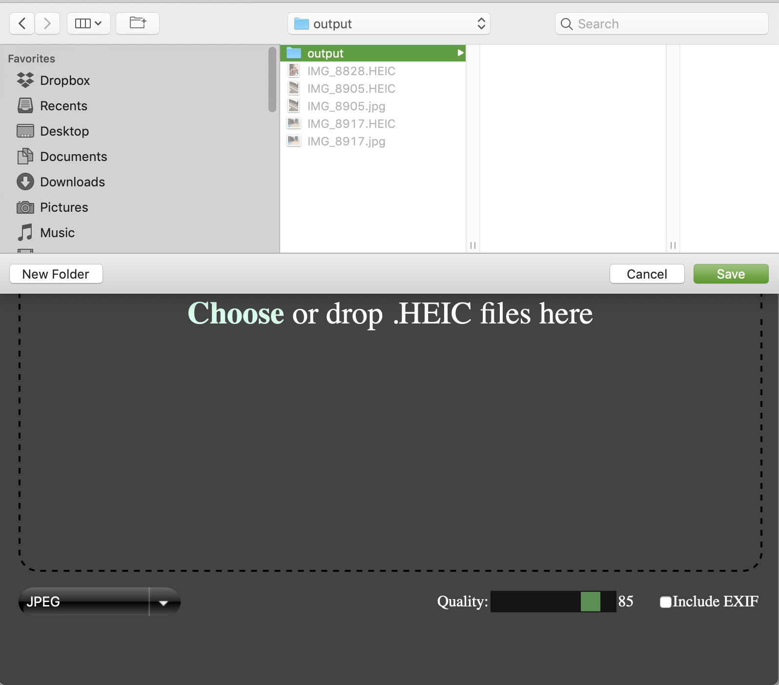This screenshot has width=779, height=685.
Task: Click the file name IMG_8917.HEIC
Action: coord(351,123)
